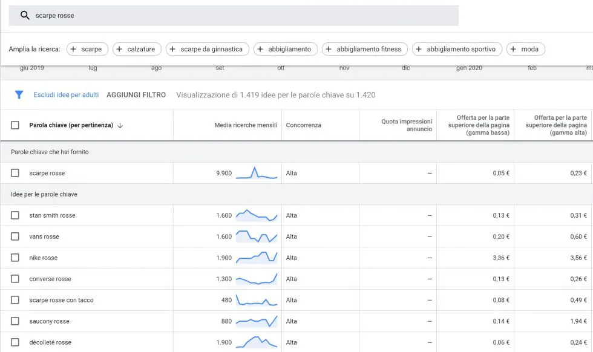Check the scarpe rosse keyword row
This screenshot has width=593, height=352.
15,173
